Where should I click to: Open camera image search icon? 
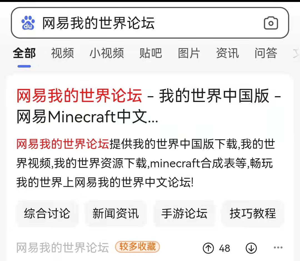pos(271,23)
